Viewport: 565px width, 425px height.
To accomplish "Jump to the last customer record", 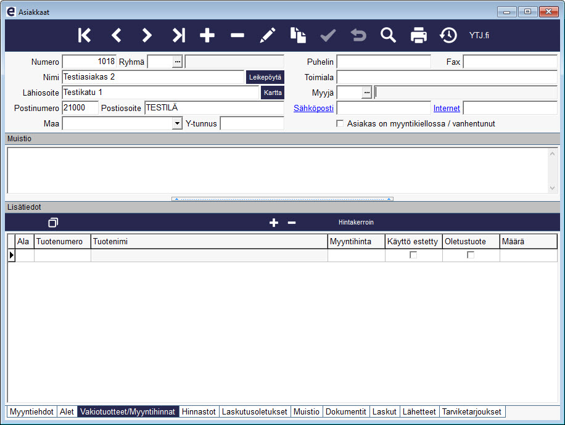I will tap(178, 35).
